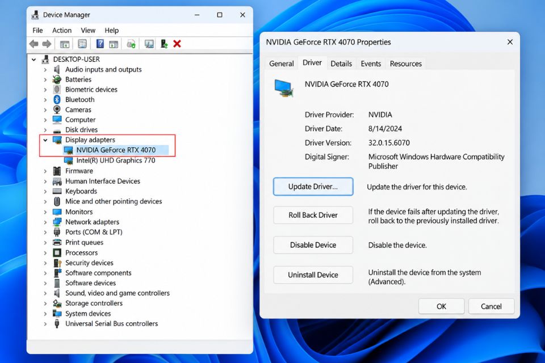Switch to the Events tab in Properties
The width and height of the screenshot is (545, 363).
click(x=371, y=64)
